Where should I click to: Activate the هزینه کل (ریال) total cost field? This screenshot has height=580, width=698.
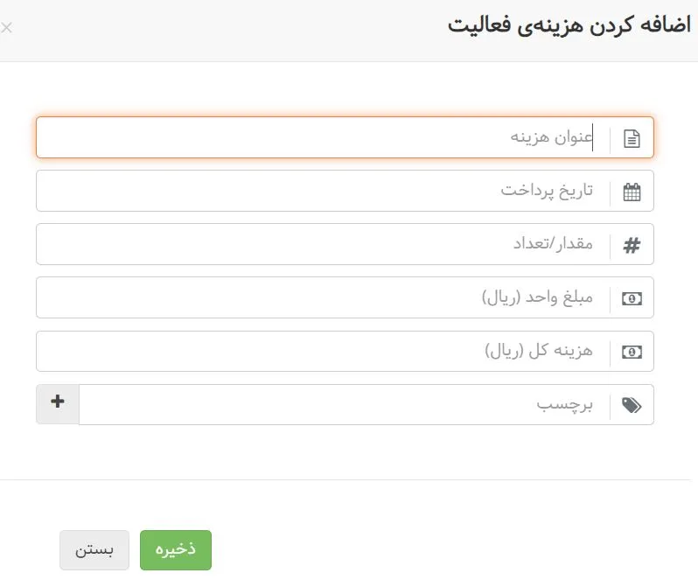click(324, 352)
